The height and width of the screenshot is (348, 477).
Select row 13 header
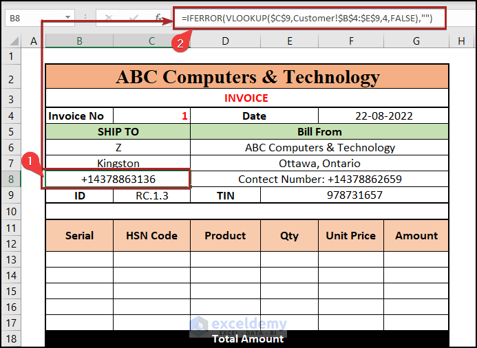coord(11,259)
